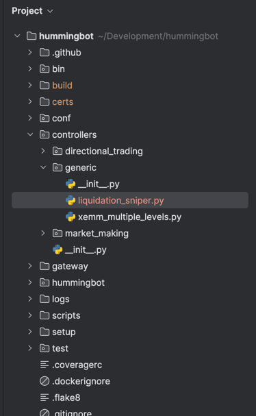Click the .coveragerc text file icon
The width and height of the screenshot is (256, 416).
(x=44, y=365)
